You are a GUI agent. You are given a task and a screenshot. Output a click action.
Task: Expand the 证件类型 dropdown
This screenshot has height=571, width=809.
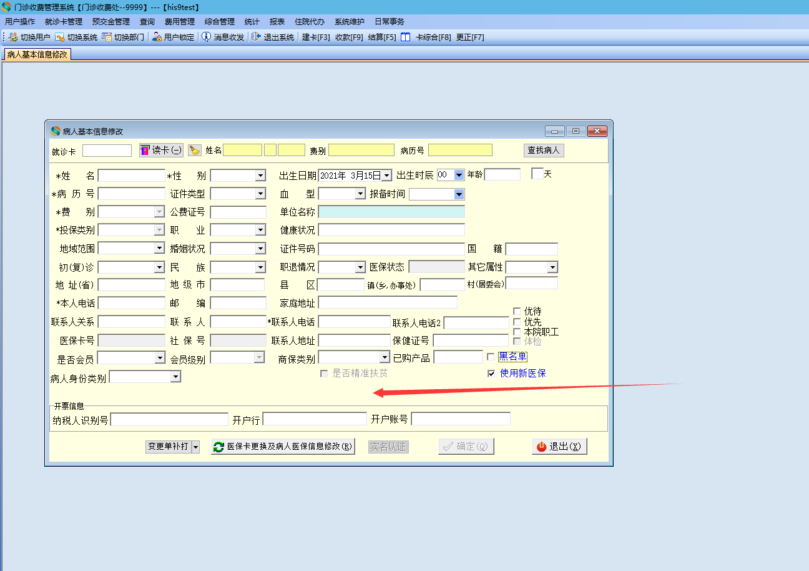coord(261,194)
